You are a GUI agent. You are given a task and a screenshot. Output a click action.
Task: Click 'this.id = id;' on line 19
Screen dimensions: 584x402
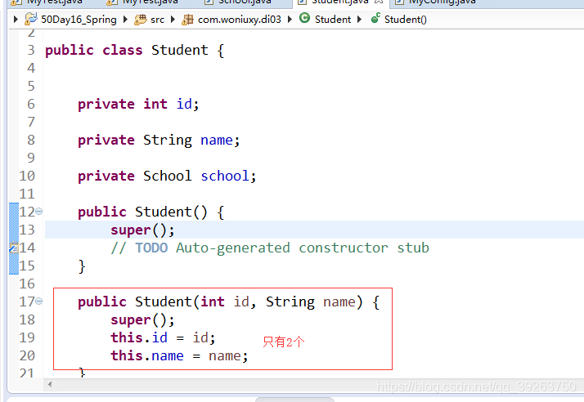pos(163,337)
